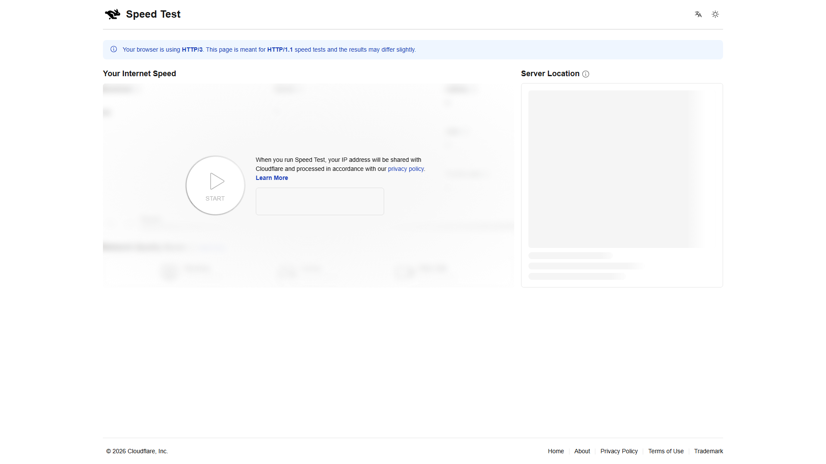The width and height of the screenshot is (826, 464).
Task: Click the © 2026 Cloudflare, Inc. text
Action: 137,451
